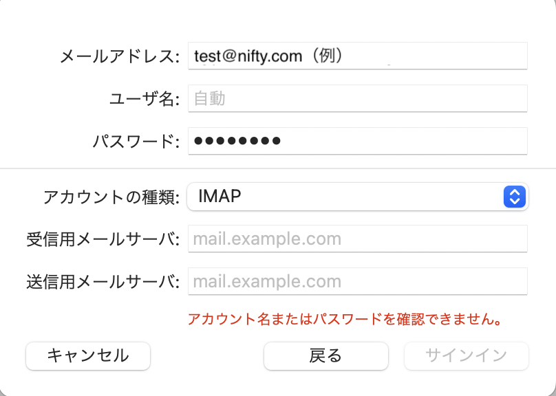
Task: Click the 受信用メールサーバ label
Action: pyautogui.click(x=103, y=240)
